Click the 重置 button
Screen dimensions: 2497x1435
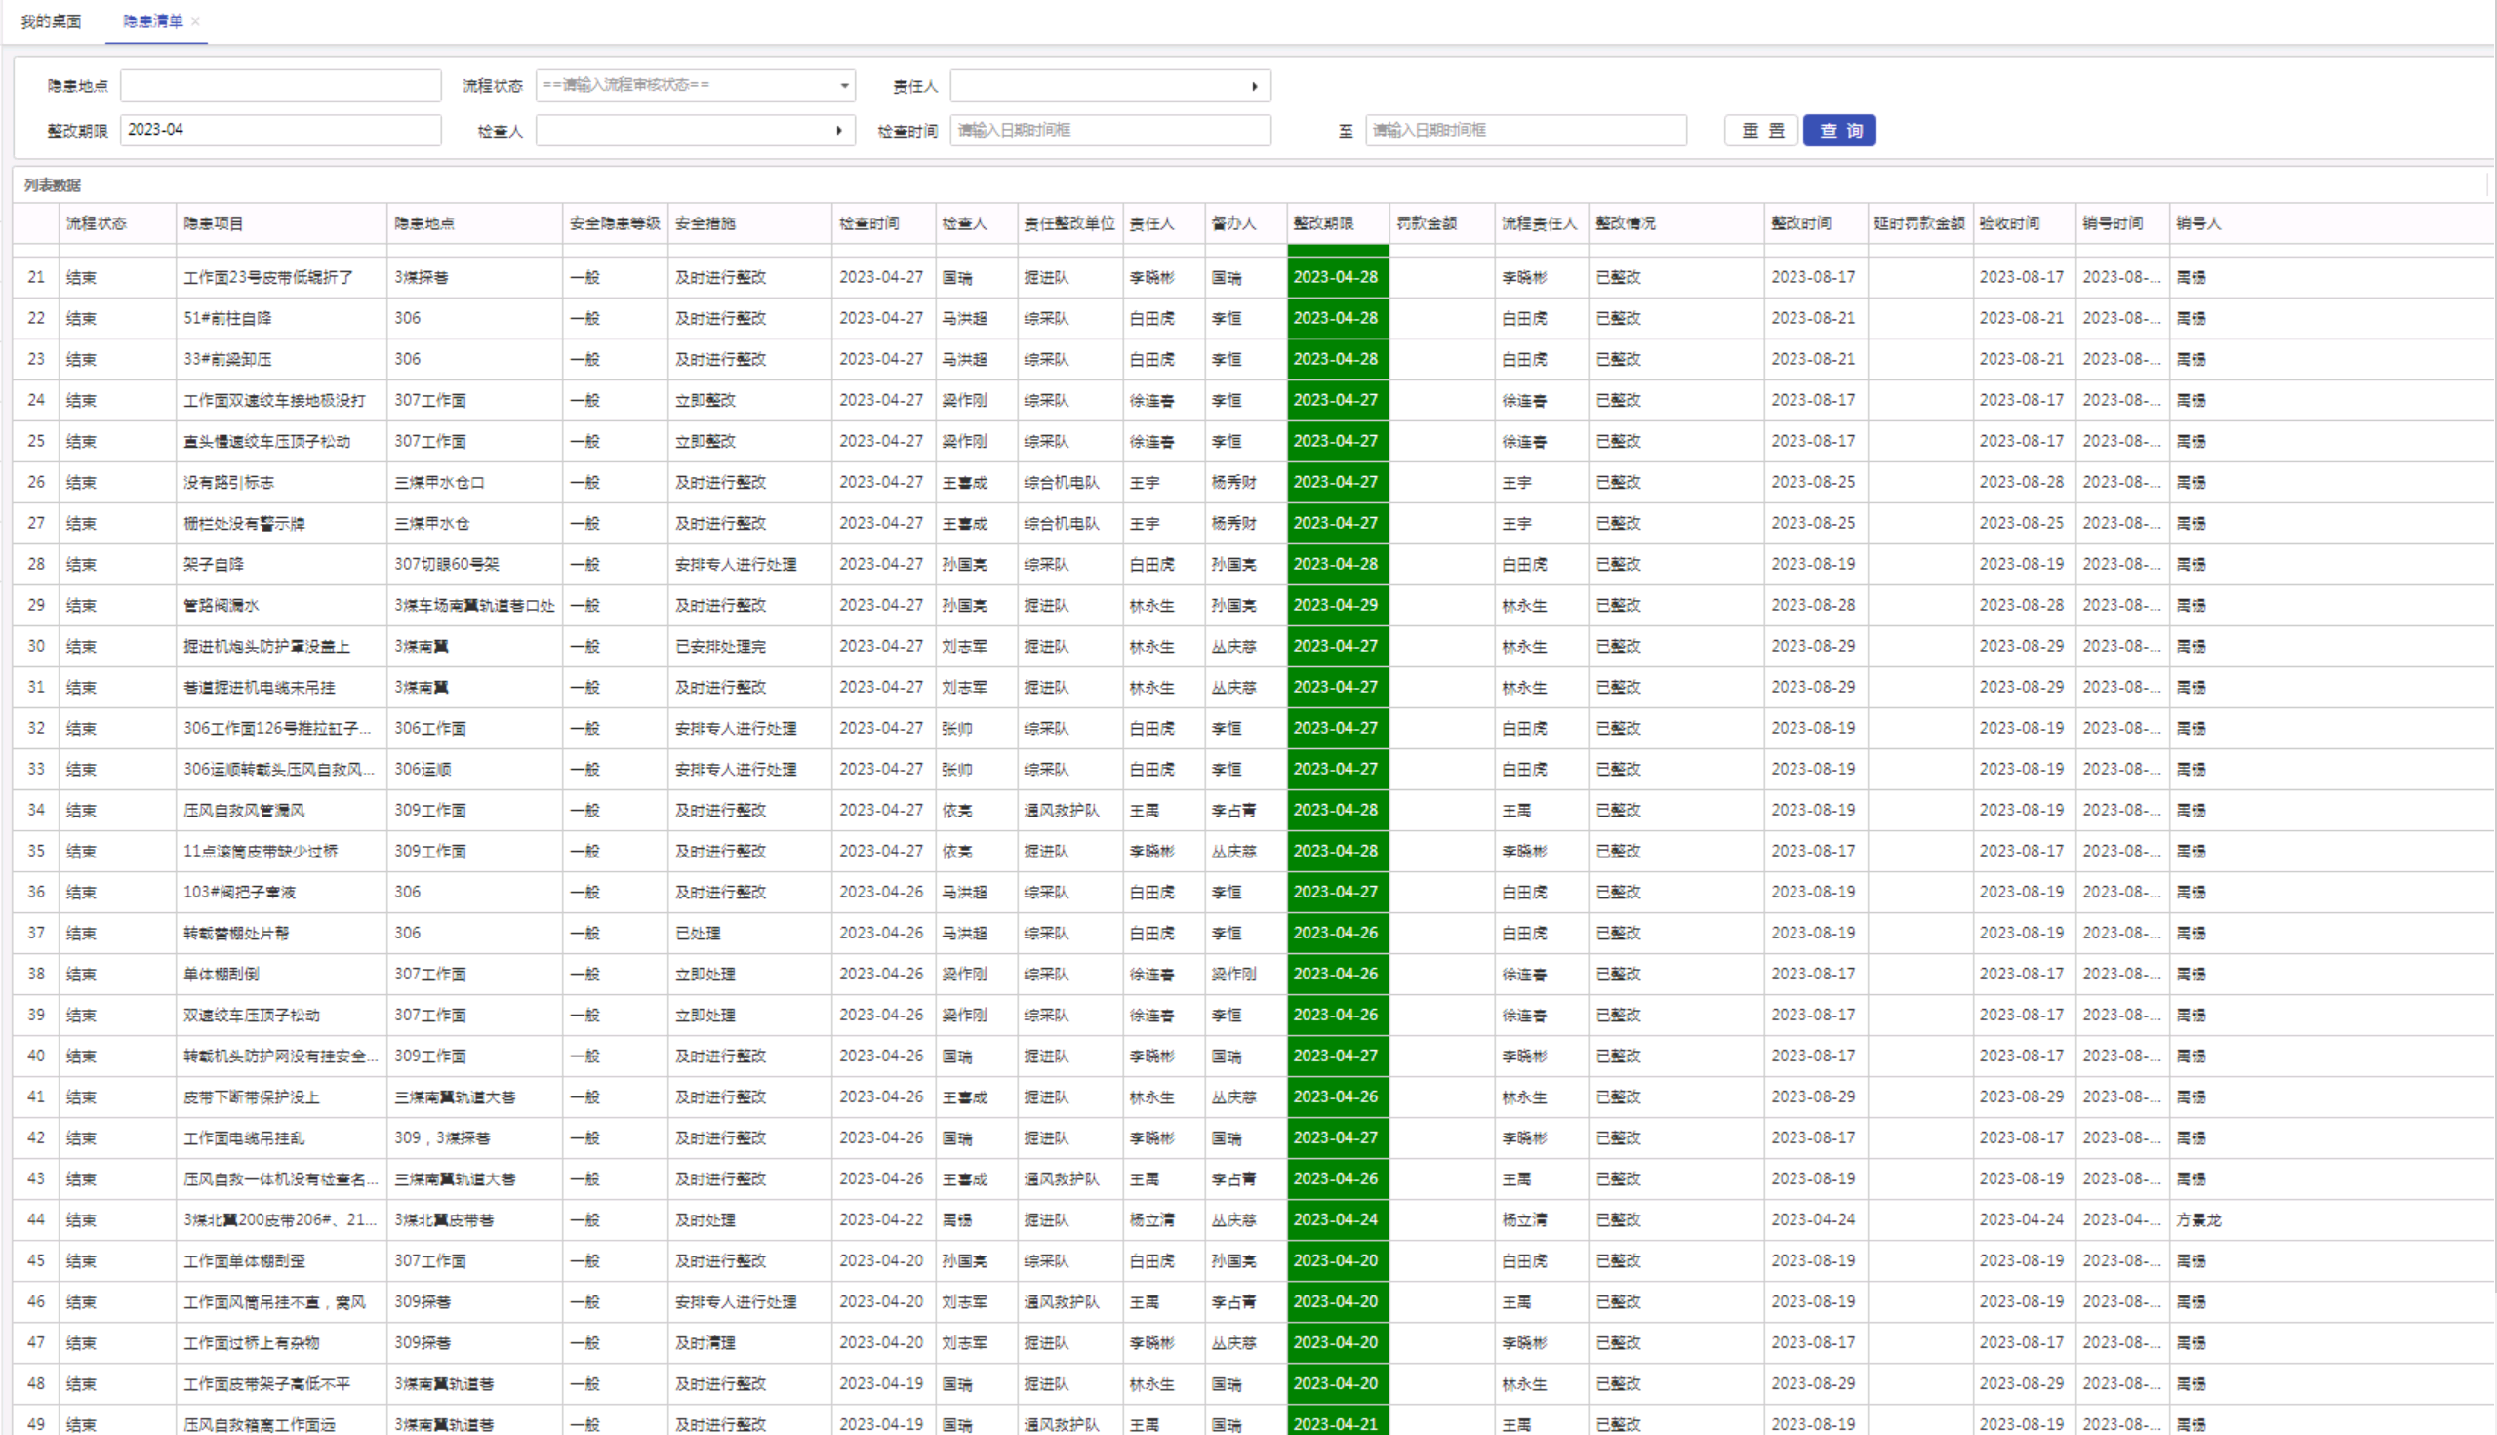click(1761, 131)
